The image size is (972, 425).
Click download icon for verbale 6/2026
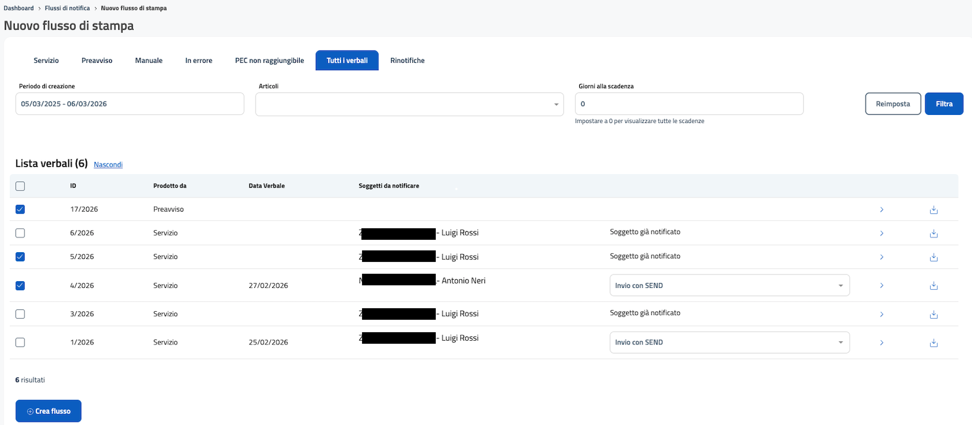933,233
